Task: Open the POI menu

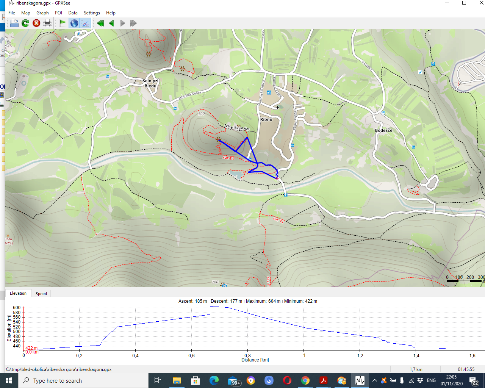Action: pos(58,13)
